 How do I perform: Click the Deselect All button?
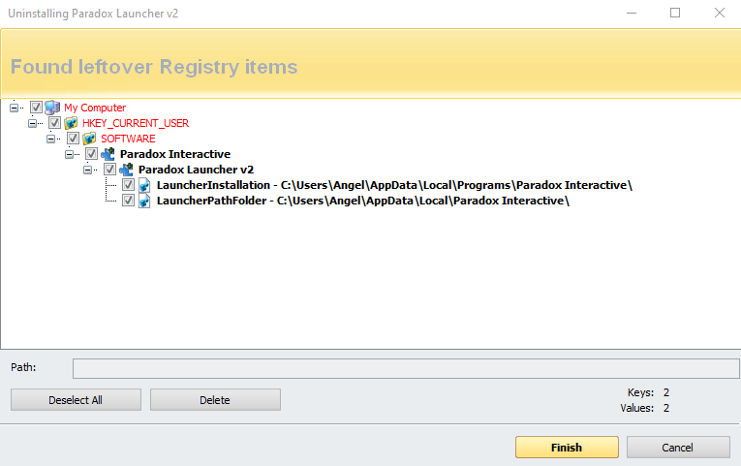click(x=76, y=400)
